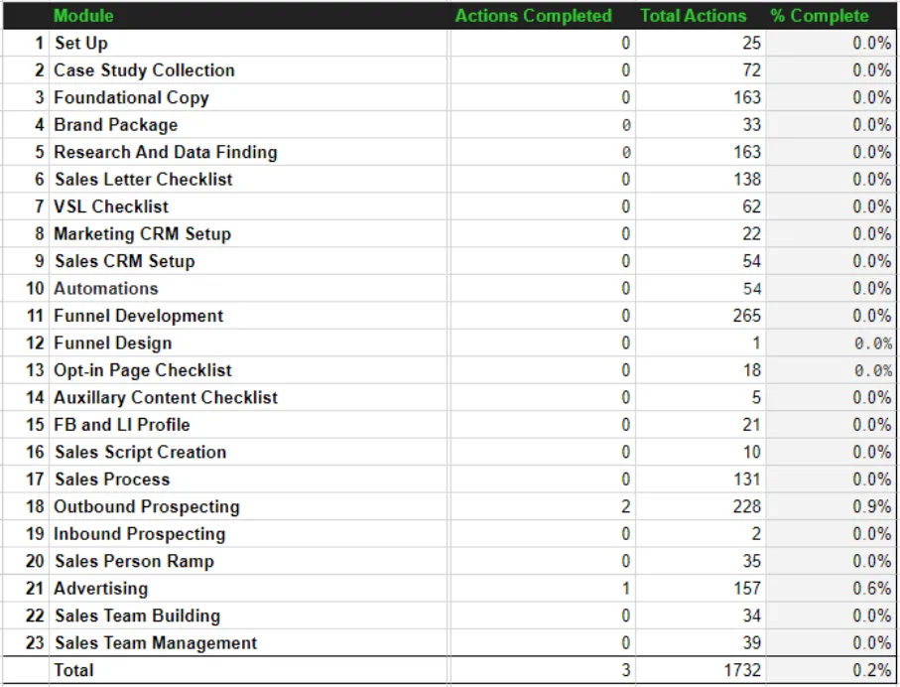
Task: Select the Case Study Collection cell
Action: click(248, 70)
